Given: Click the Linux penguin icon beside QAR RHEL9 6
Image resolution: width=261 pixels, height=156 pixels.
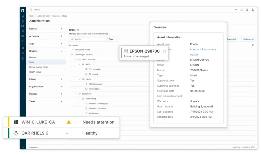Looking at the screenshot, I should coord(16,133).
